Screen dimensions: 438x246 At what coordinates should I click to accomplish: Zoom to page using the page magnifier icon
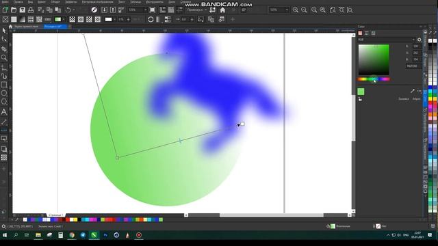pyautogui.click(x=333, y=10)
